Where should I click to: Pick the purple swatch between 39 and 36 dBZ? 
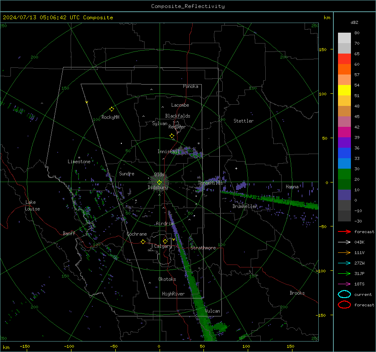[x=344, y=142]
